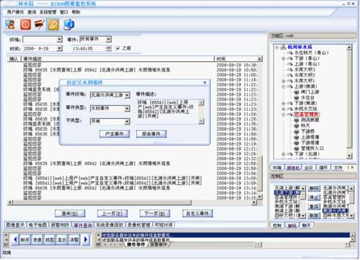Screen dimensions: 360x260
Task: Open the date dropdown showing 2006-8-29
Action: click(60, 48)
